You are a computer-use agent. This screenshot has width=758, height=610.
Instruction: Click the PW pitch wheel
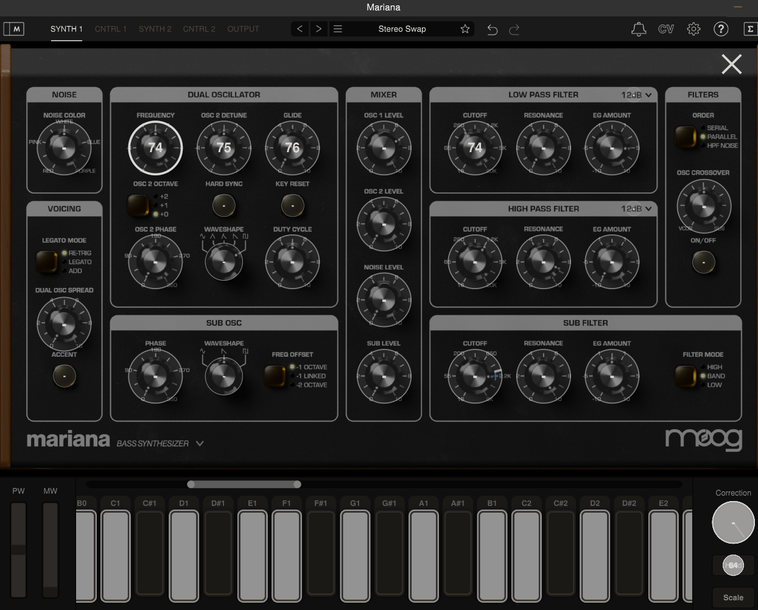tap(19, 550)
